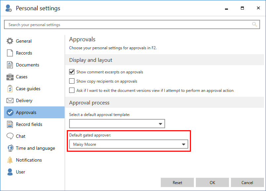
Task: Click the Case guides clipboard icon
Action: point(10,89)
